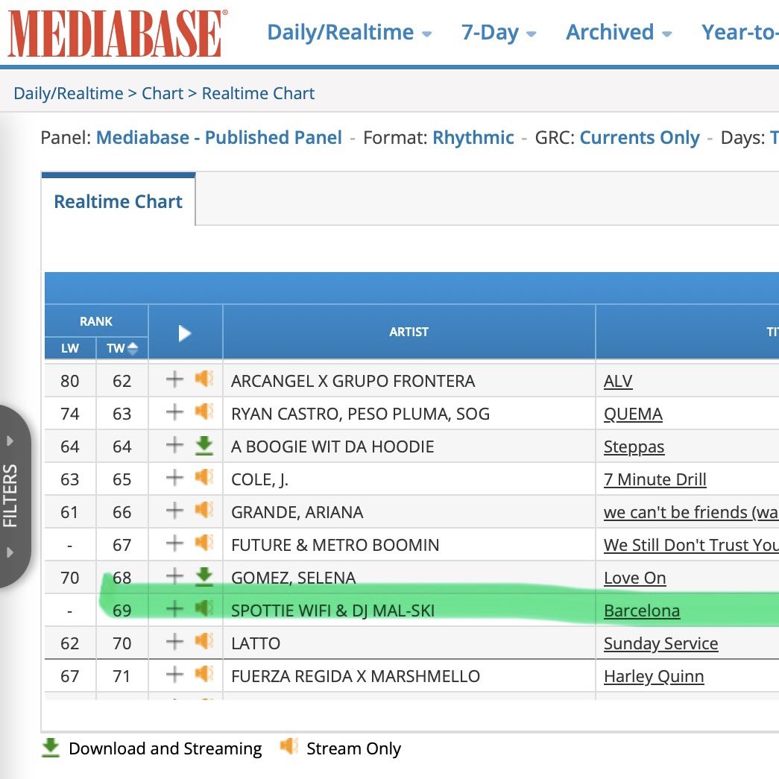779x779 pixels.
Task: Click the plus icon in ARCANGEL X GRUPO FRONTERA row
Action: pyautogui.click(x=174, y=379)
